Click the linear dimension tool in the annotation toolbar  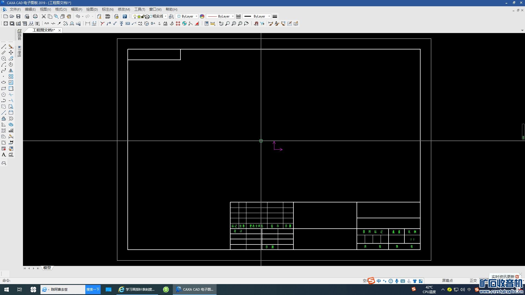(x=88, y=23)
